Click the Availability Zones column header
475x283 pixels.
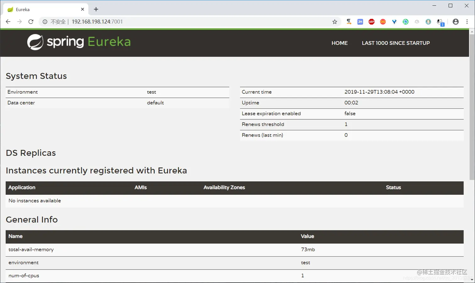tap(224, 188)
